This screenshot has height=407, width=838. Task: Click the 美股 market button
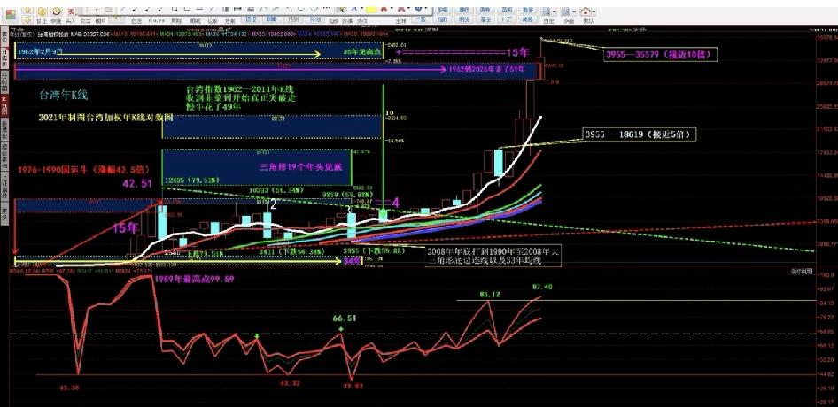coord(527,19)
